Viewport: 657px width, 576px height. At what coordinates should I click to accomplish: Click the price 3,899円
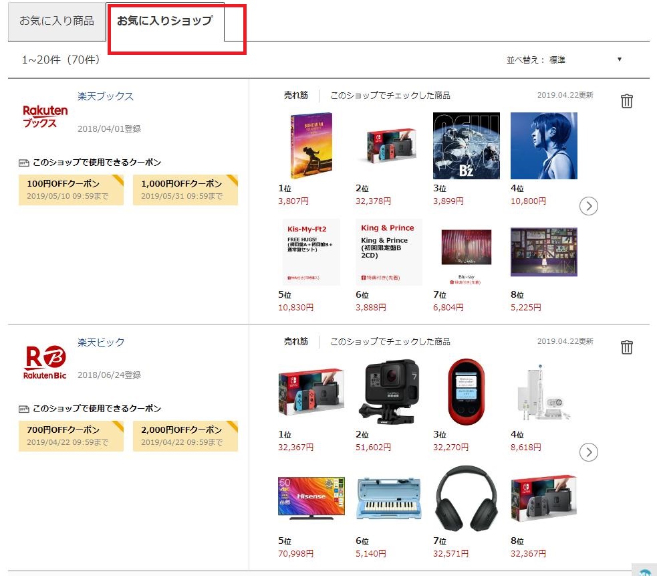[x=448, y=201]
